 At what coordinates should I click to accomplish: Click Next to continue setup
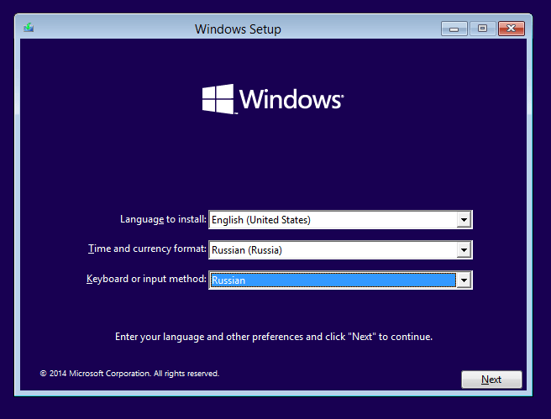tap(491, 380)
